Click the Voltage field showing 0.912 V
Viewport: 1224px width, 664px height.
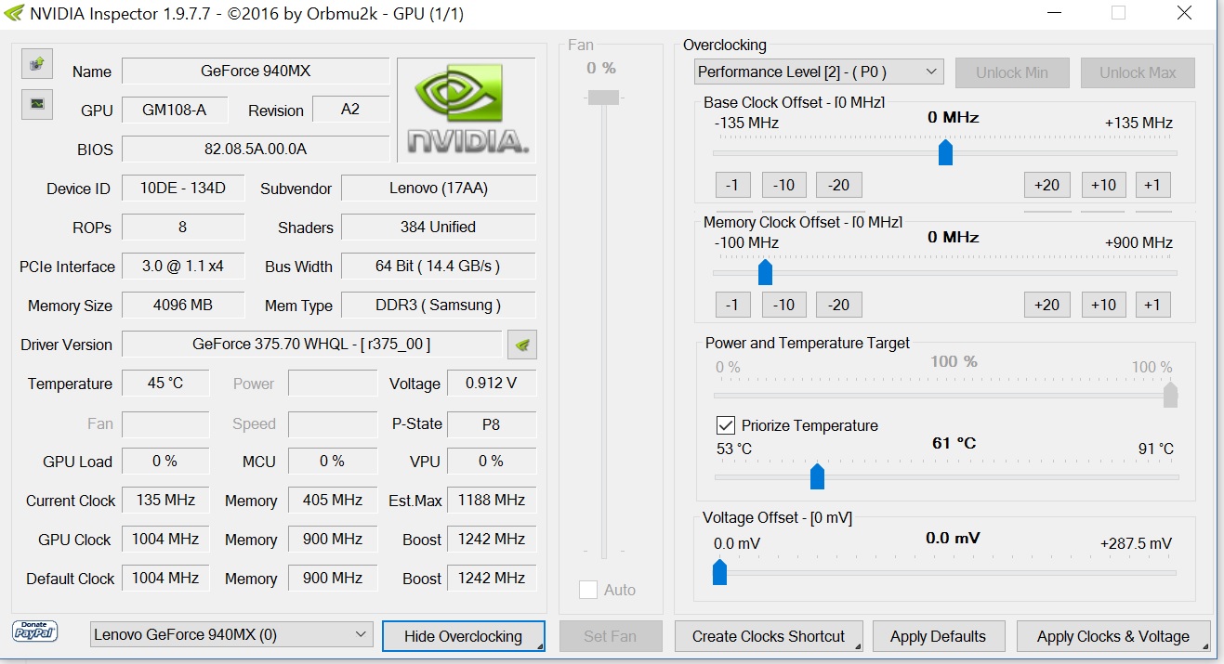point(492,383)
